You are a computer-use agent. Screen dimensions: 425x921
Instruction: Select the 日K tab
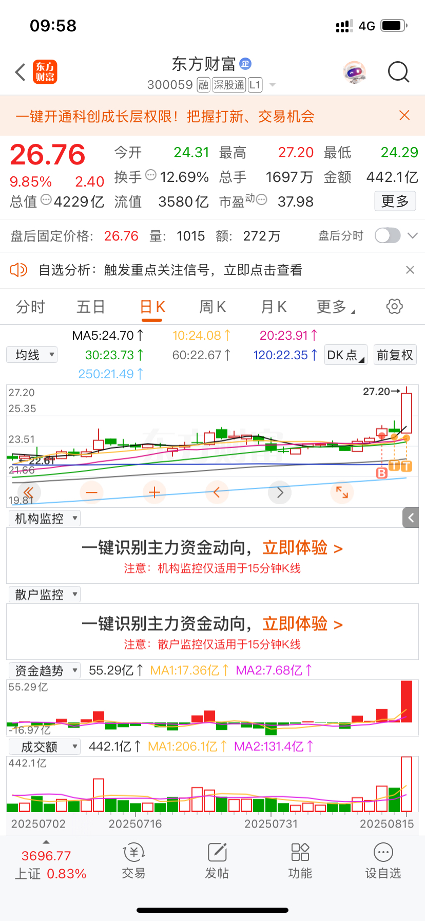tap(152, 307)
